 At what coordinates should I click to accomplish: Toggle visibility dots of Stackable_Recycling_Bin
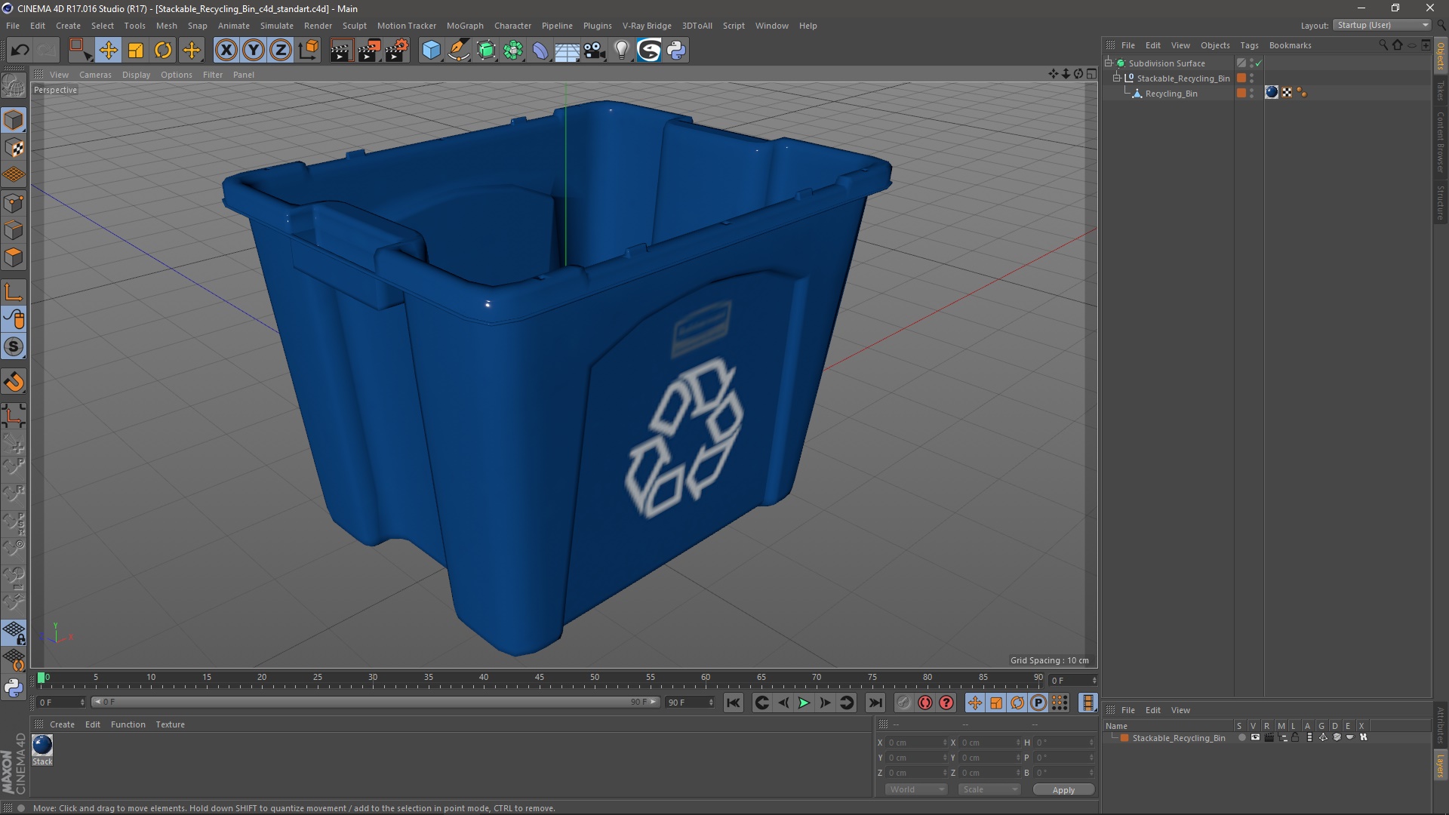point(1251,78)
